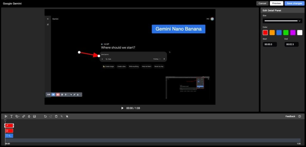The image size is (306, 147).
Task: Open the shapes tool dropdown
Action: (18, 116)
